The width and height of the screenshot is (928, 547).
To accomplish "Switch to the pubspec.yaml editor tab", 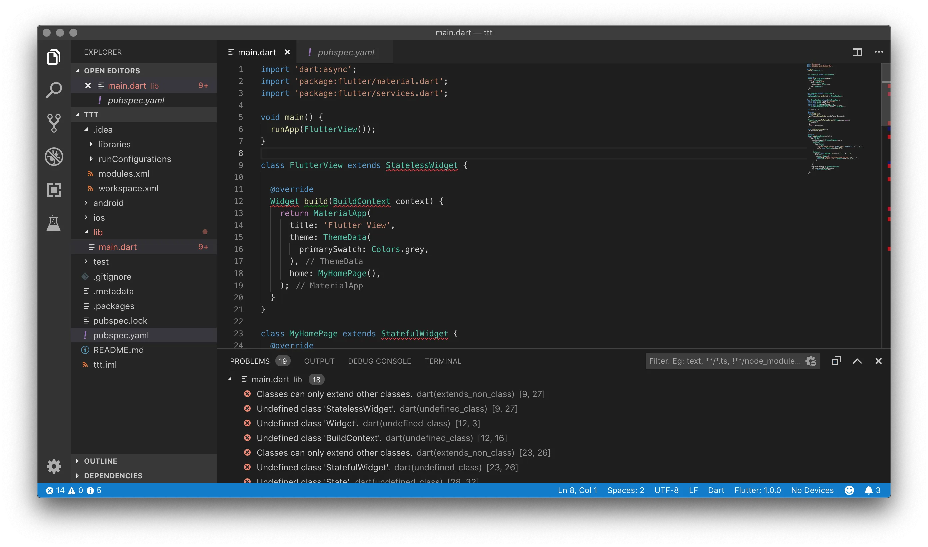I will coord(345,52).
